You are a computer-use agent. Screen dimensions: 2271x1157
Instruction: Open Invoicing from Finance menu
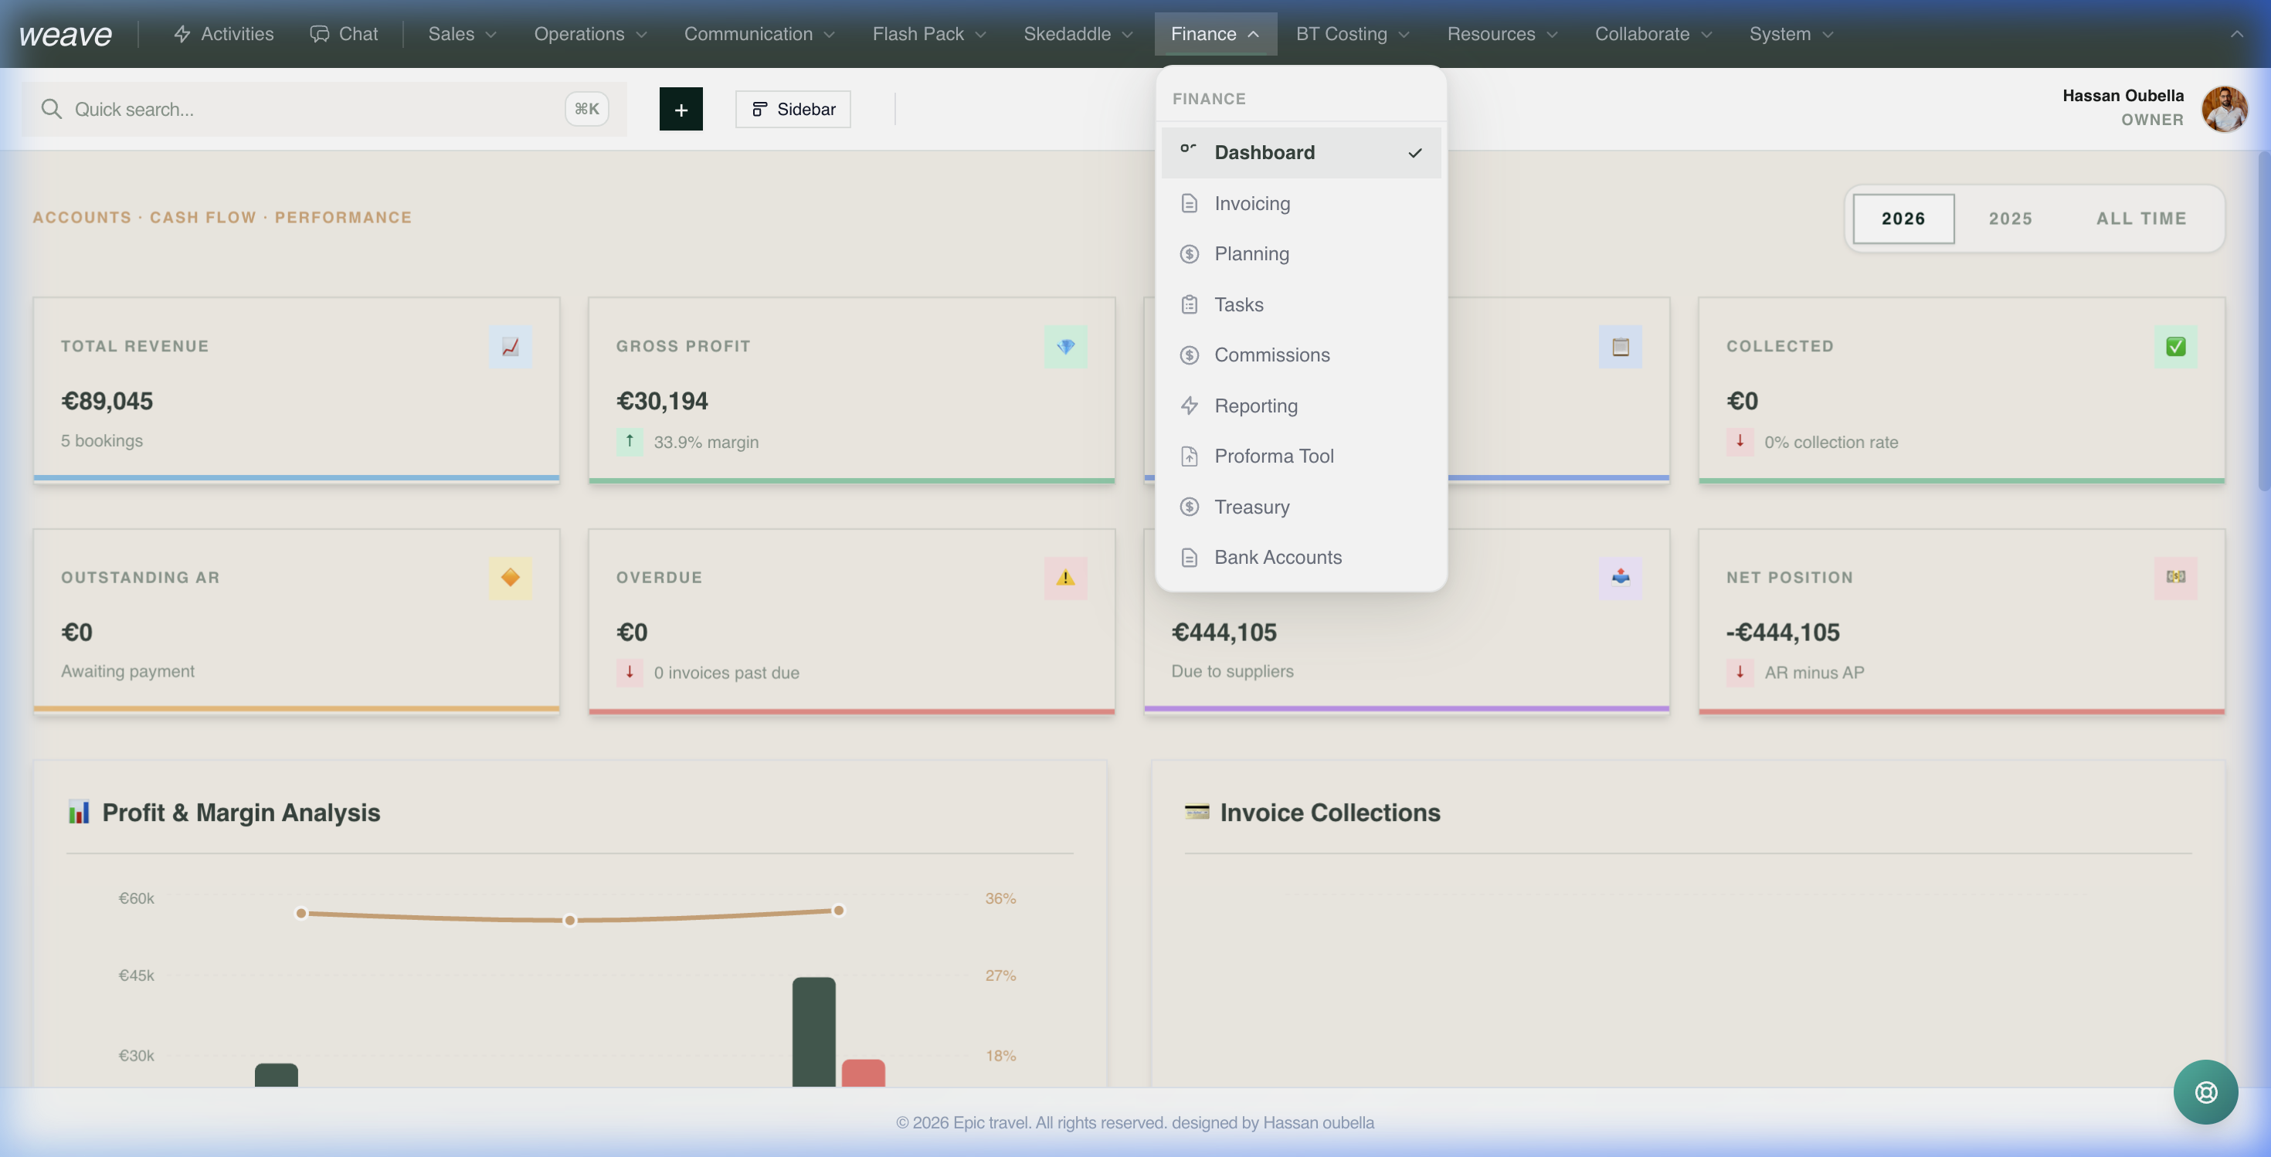tap(1300, 204)
